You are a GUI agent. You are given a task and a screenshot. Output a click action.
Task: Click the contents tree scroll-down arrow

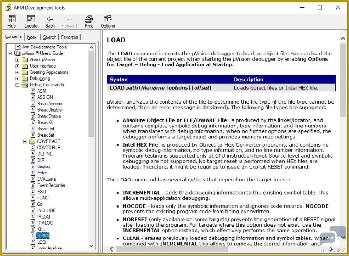click(x=91, y=246)
